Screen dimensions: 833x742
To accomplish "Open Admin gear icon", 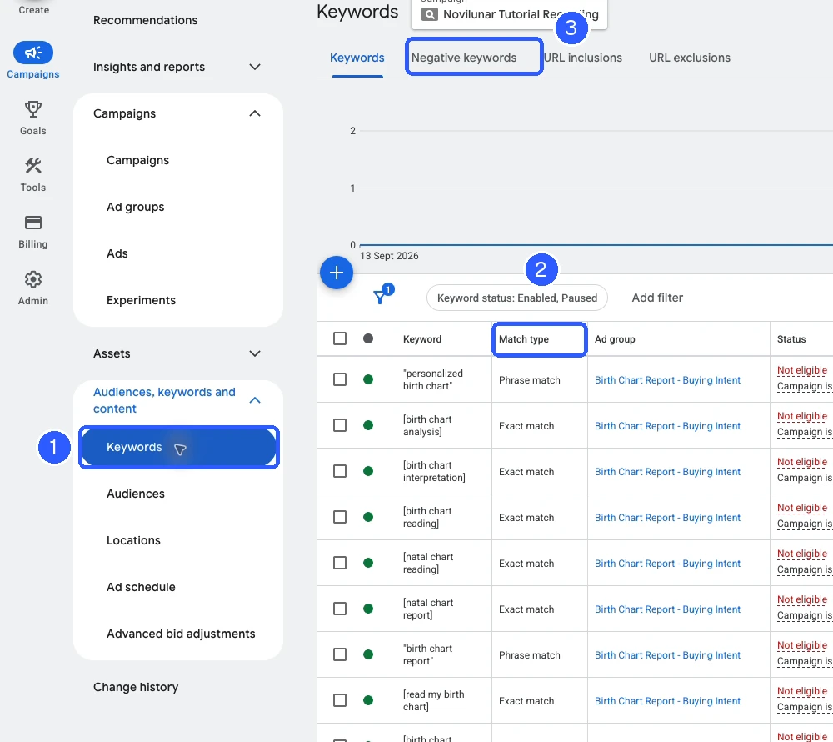I will coord(33,279).
